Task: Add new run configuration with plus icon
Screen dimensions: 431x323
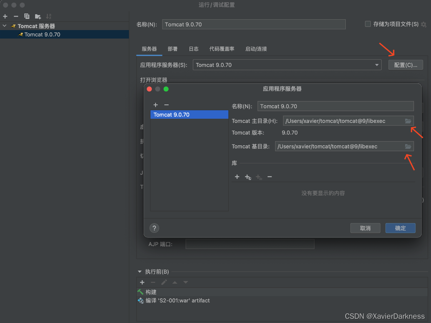Action: point(5,17)
